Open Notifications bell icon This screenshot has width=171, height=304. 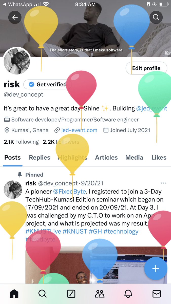pyautogui.click(x=128, y=294)
